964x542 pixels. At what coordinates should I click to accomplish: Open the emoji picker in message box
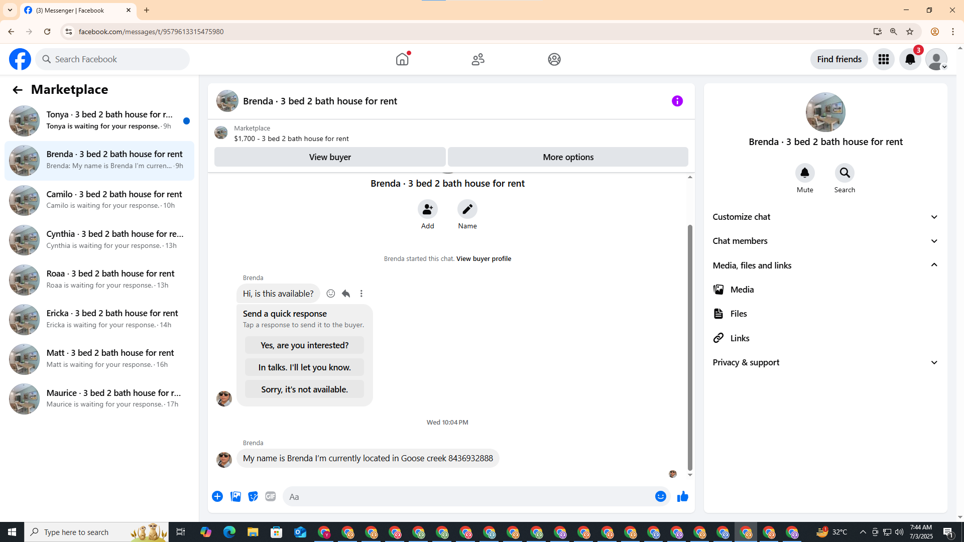click(x=660, y=497)
